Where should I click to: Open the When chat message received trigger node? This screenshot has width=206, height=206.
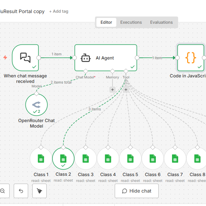point(25,58)
